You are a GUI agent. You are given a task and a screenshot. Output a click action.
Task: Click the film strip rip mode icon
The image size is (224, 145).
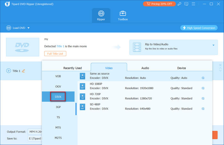coord(137,47)
